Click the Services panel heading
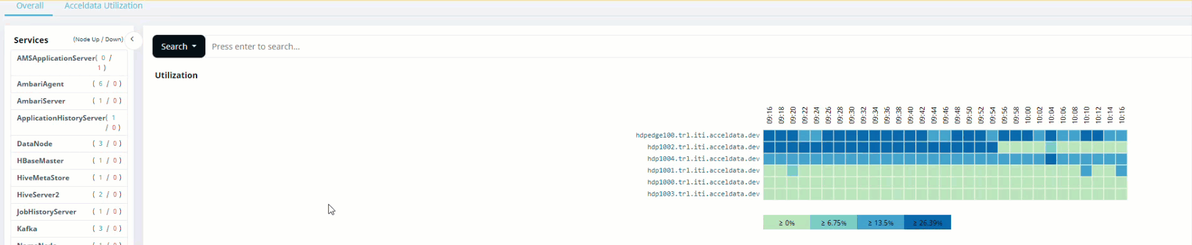Viewport: 1192px width, 245px height. 31,40
